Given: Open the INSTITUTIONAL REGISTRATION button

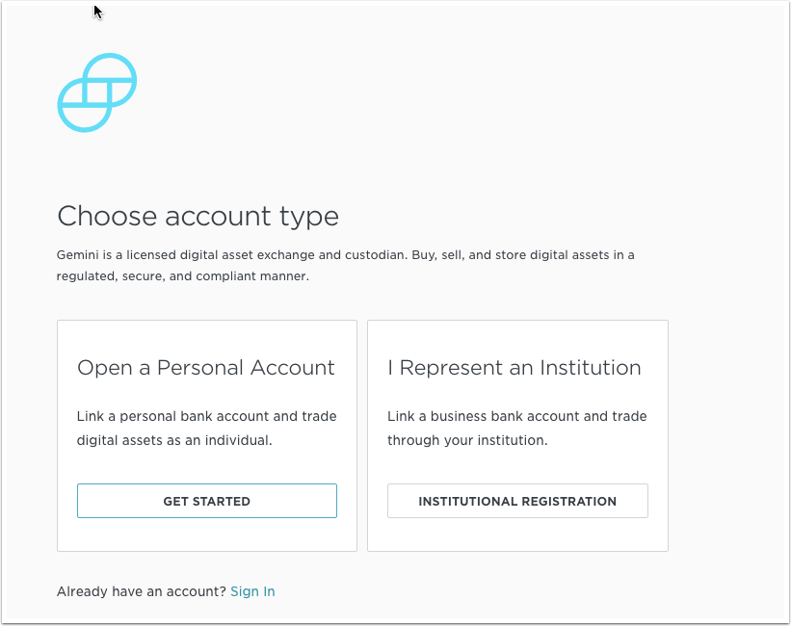Looking at the screenshot, I should [517, 501].
